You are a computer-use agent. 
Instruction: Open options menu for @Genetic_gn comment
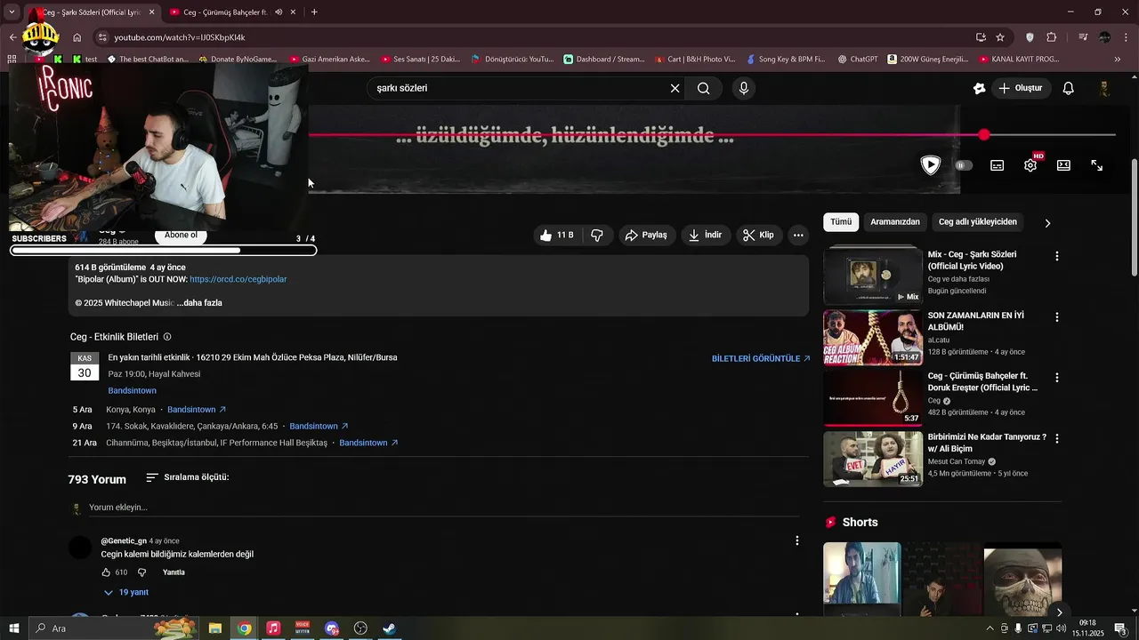coord(796,540)
